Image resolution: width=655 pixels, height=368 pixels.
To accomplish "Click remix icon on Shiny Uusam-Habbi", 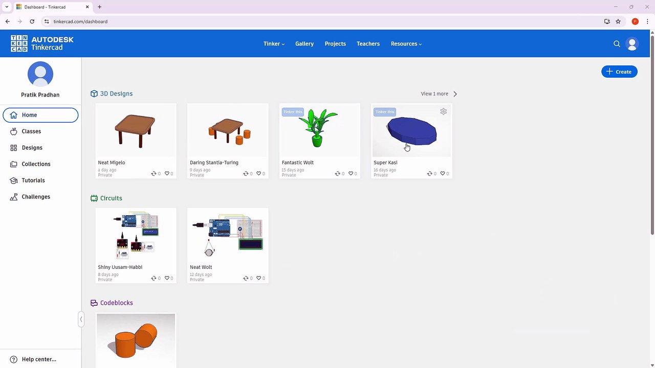I will tap(154, 278).
